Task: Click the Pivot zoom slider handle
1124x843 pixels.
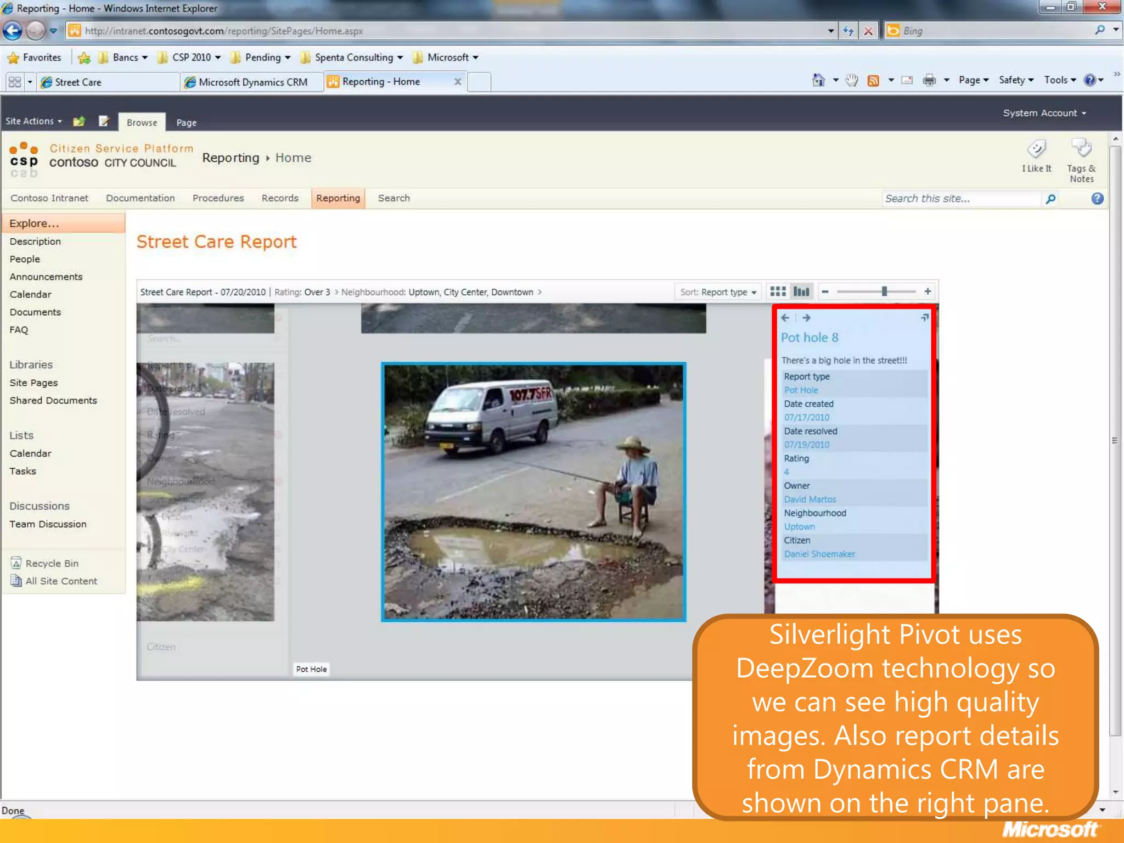Action: (x=884, y=291)
